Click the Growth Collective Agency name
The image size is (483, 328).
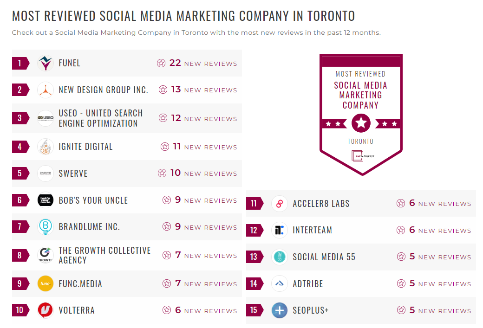pos(104,254)
